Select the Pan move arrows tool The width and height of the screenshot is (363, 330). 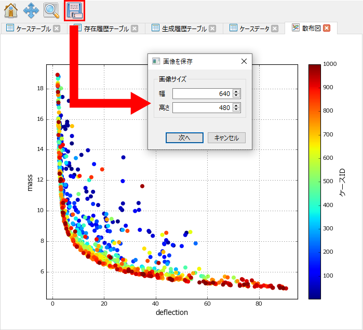point(31,10)
